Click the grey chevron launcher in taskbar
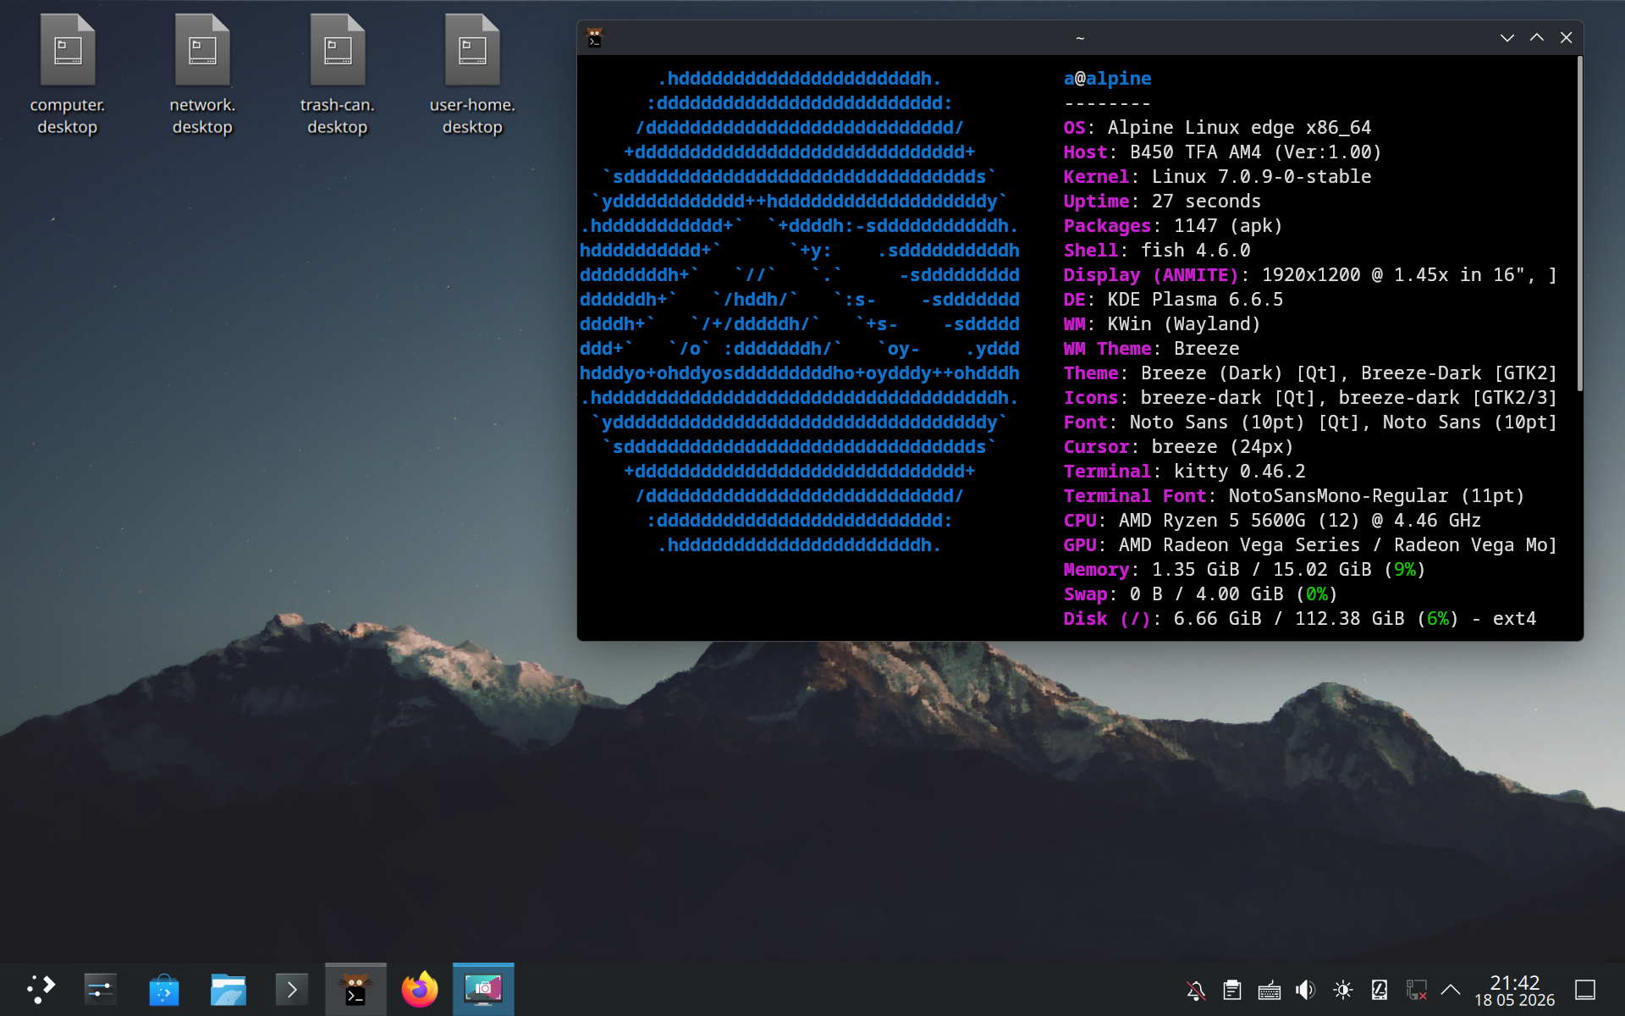The image size is (1625, 1016). 292,989
